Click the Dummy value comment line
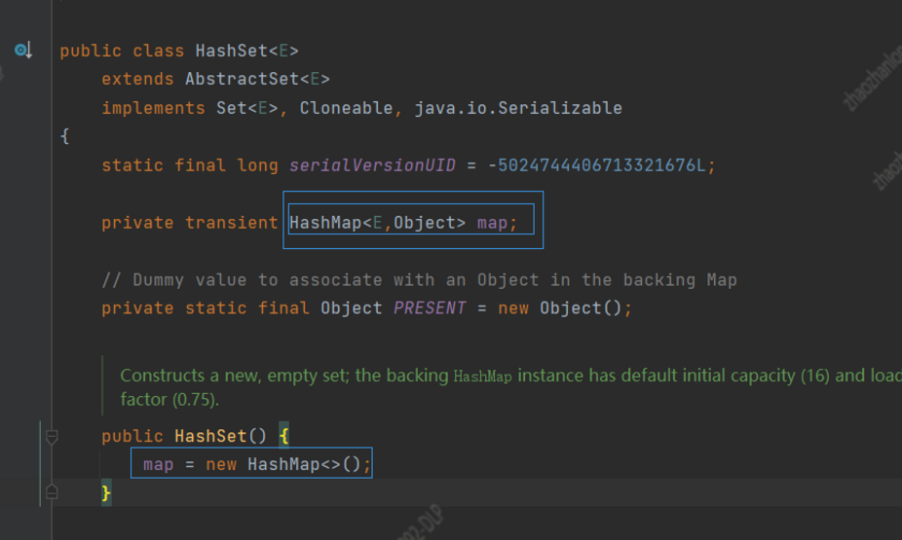 (419, 280)
